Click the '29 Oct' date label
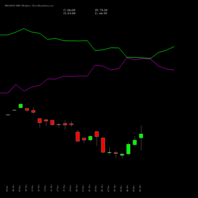Image resolution: width=198 pixels, height=198 pixels. (7, 188)
